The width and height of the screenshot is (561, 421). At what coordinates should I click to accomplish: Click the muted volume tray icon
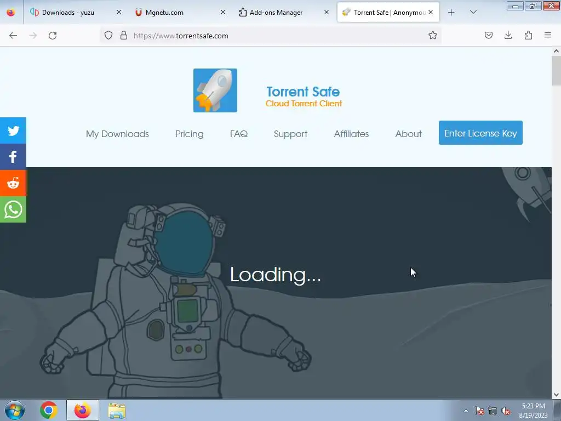(506, 411)
